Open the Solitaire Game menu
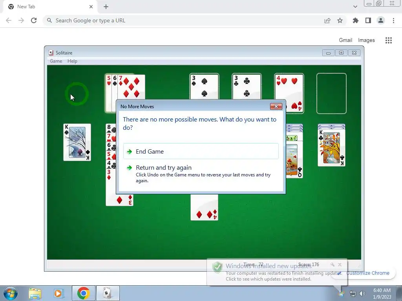The image size is (402, 301). [x=56, y=61]
